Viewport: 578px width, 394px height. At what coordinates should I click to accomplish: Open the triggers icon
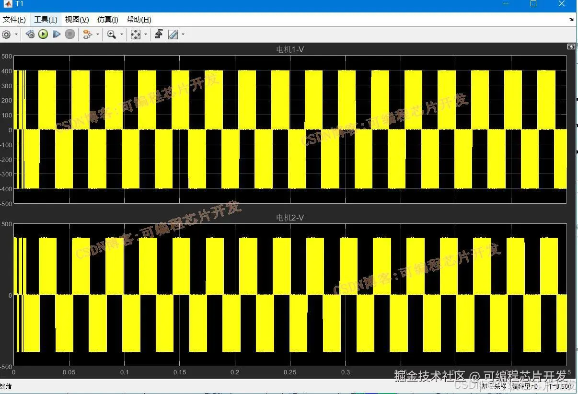pyautogui.click(x=159, y=34)
